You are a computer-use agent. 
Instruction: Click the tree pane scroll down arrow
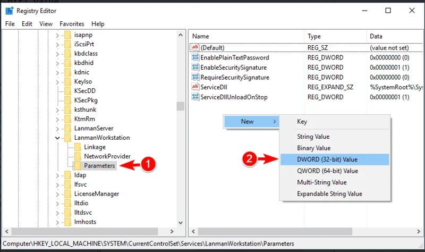181,223
